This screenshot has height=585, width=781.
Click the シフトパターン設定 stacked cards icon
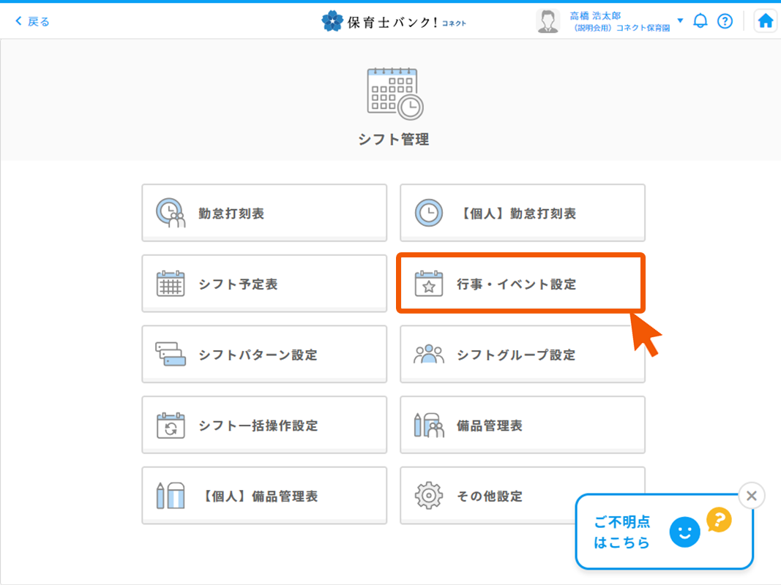[x=171, y=355]
